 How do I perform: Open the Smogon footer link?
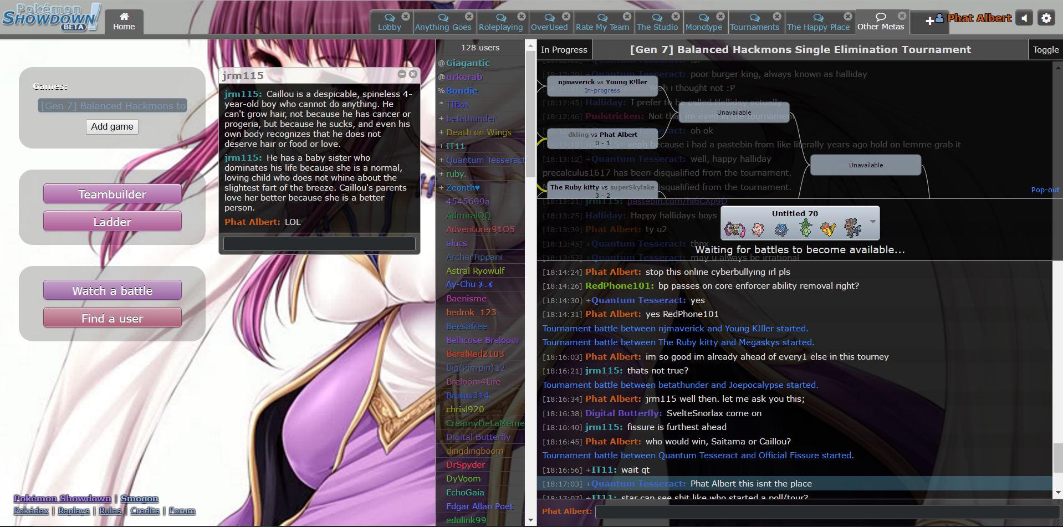[x=140, y=498]
